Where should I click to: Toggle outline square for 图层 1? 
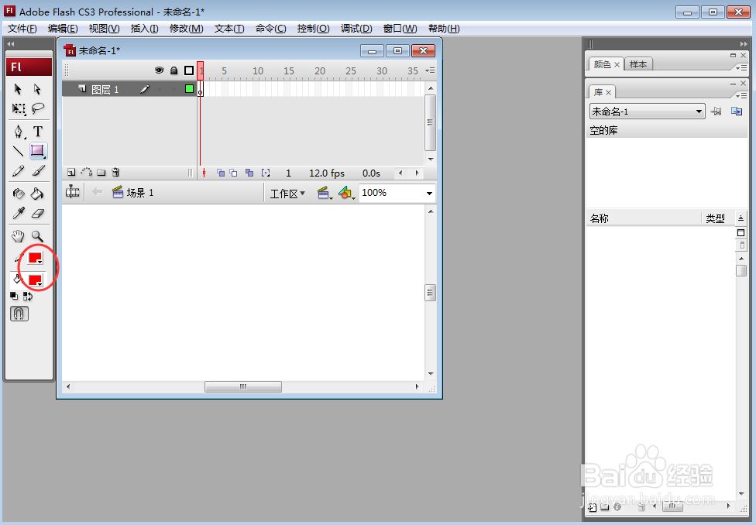(x=190, y=89)
